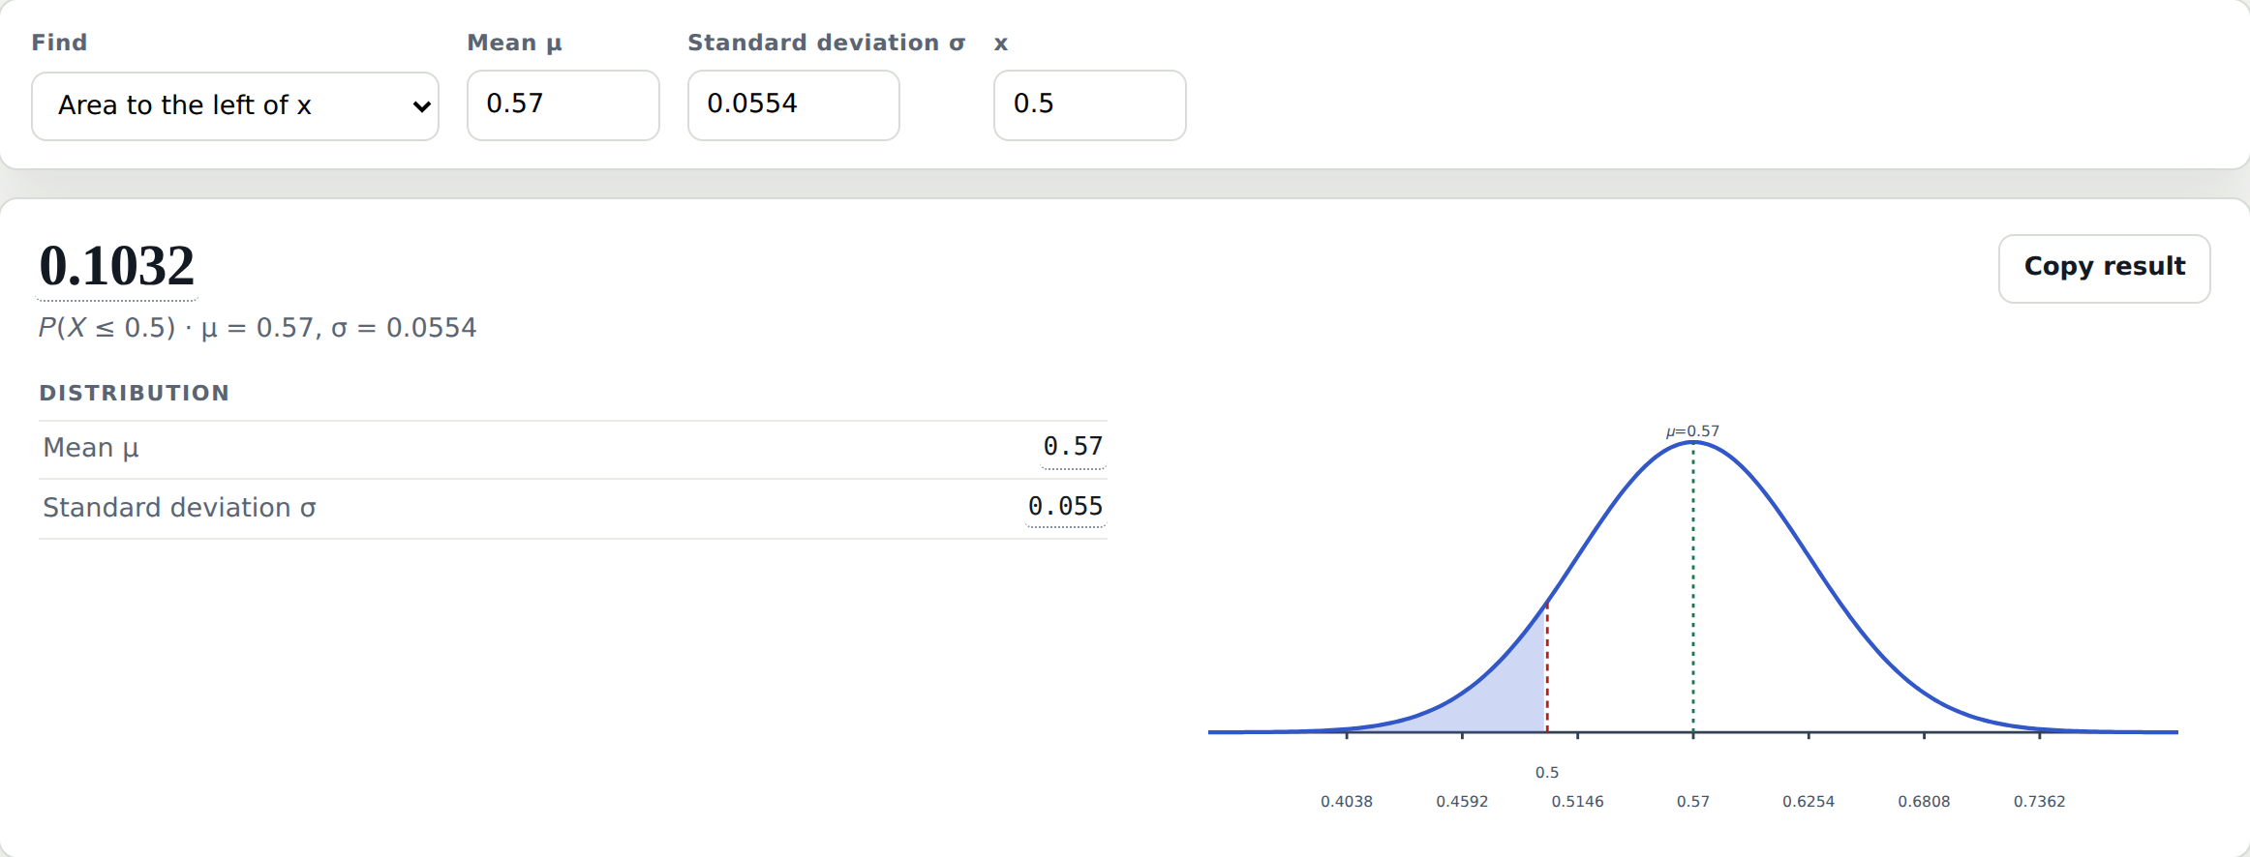This screenshot has width=2250, height=857.
Task: Open the Find dropdown showing Area to the left of x
Action: (x=235, y=105)
